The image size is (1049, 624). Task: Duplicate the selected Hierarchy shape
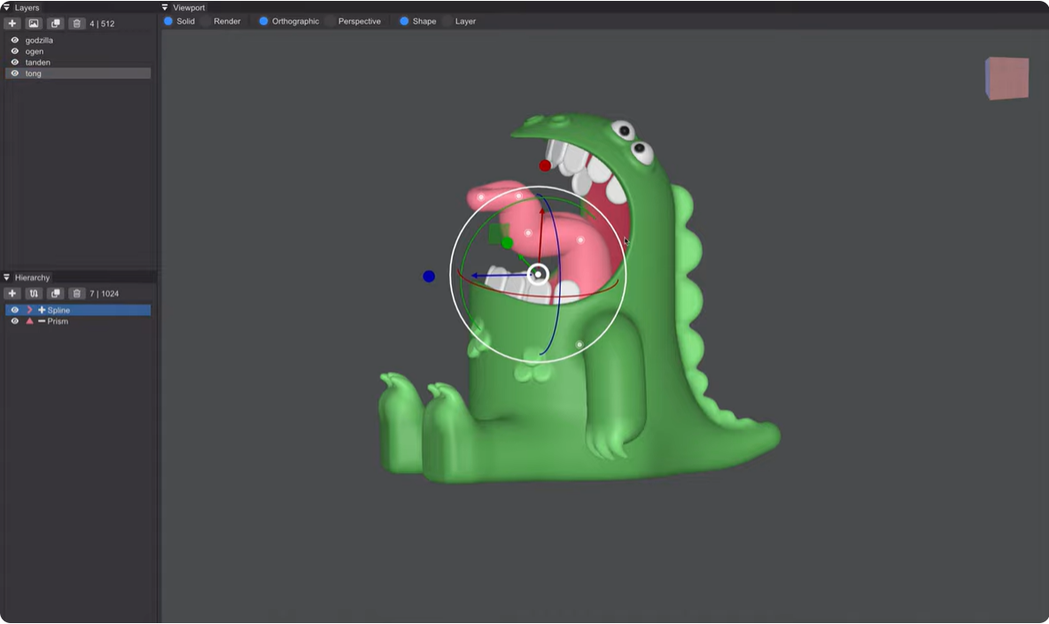click(x=56, y=294)
